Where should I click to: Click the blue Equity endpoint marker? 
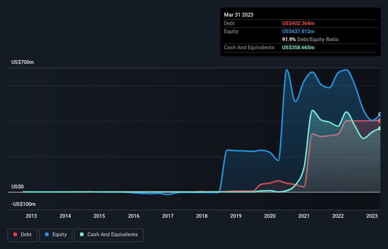click(380, 114)
